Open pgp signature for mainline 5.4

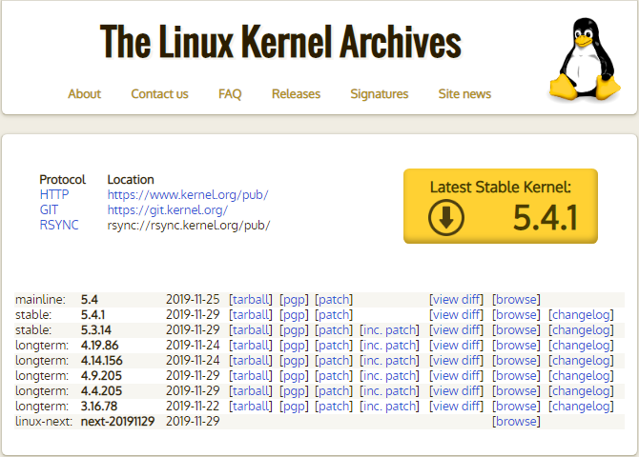pyautogui.click(x=294, y=300)
